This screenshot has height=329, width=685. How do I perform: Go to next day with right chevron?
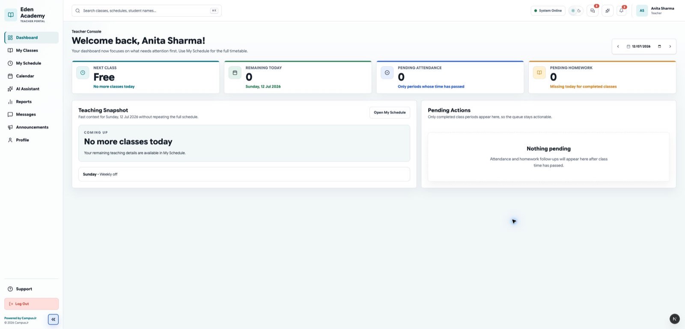(670, 47)
